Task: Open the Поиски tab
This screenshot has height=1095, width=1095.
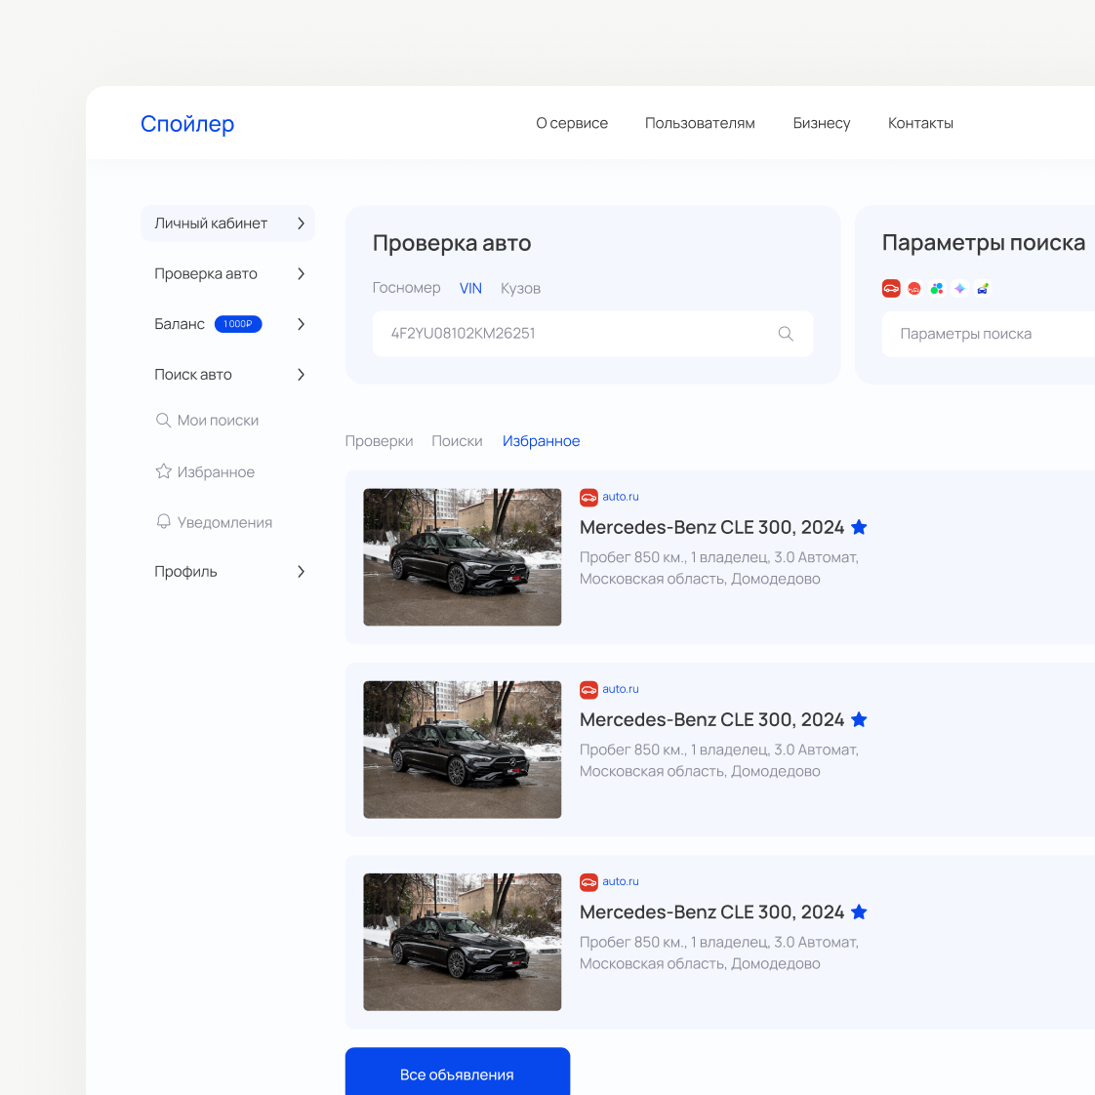Action: pos(457,441)
